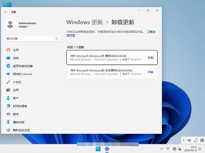The width and height of the screenshot is (205, 153).
Task: Focus the 查找设置 search box
Action: [x=32, y=38]
